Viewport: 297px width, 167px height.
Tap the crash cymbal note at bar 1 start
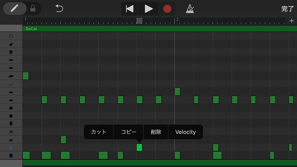coord(26,76)
